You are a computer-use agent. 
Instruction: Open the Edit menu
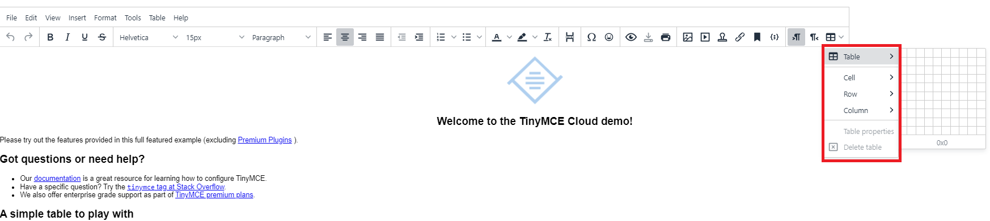[31, 18]
